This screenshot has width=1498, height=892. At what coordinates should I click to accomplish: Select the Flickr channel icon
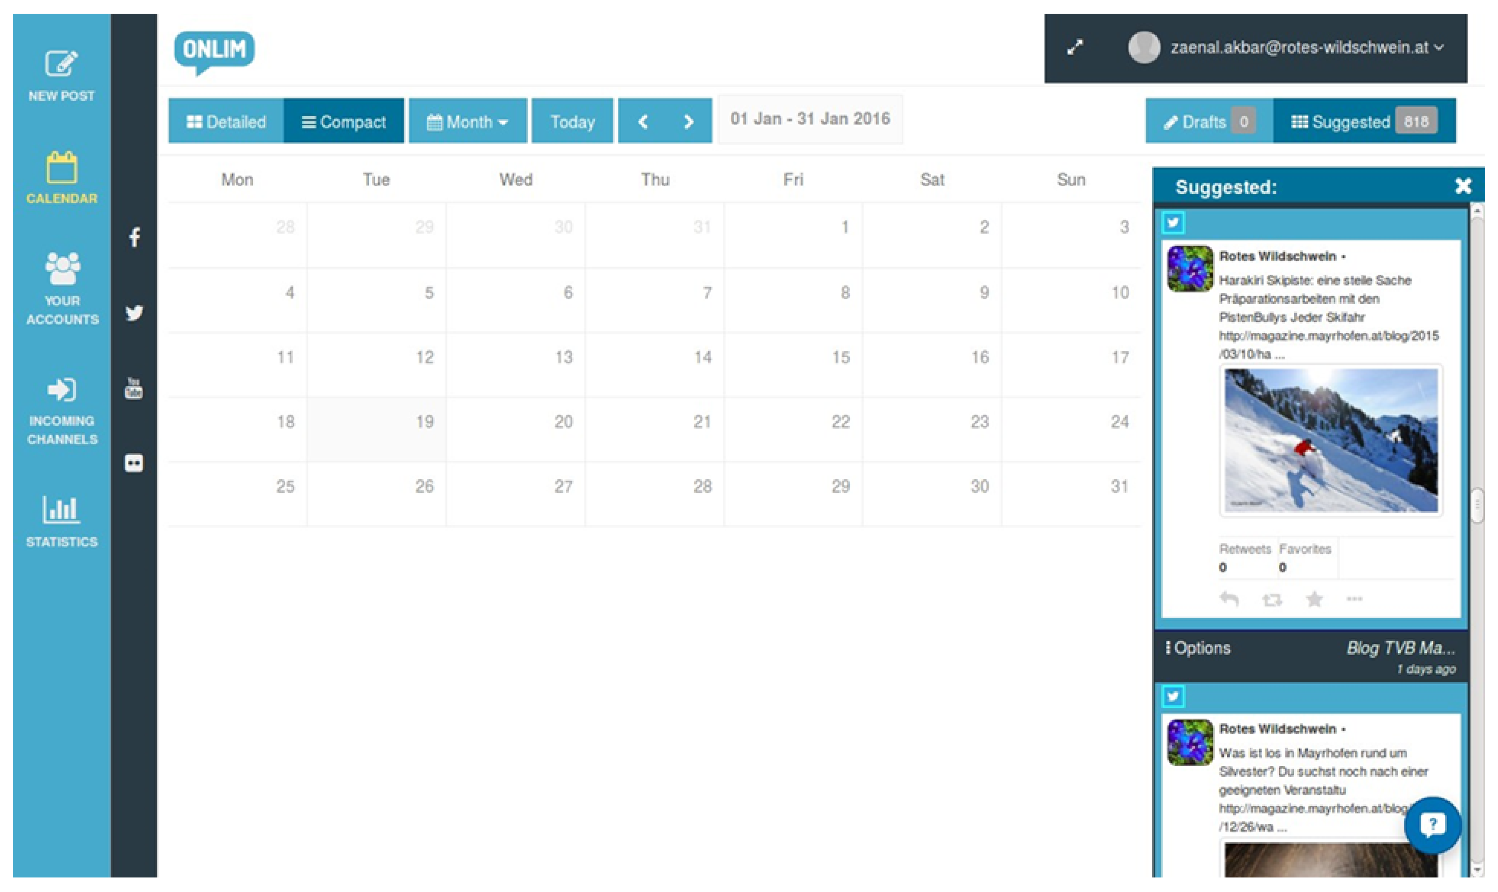coord(134,463)
